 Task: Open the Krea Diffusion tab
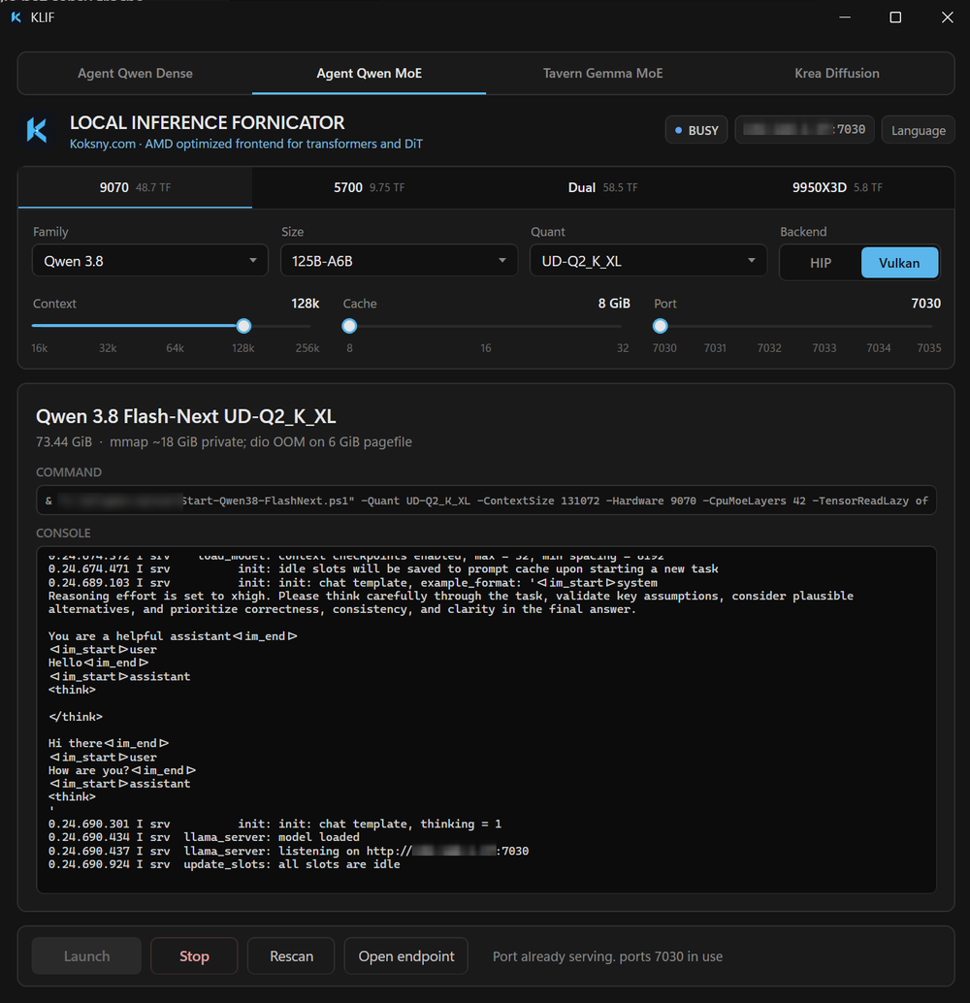point(837,73)
